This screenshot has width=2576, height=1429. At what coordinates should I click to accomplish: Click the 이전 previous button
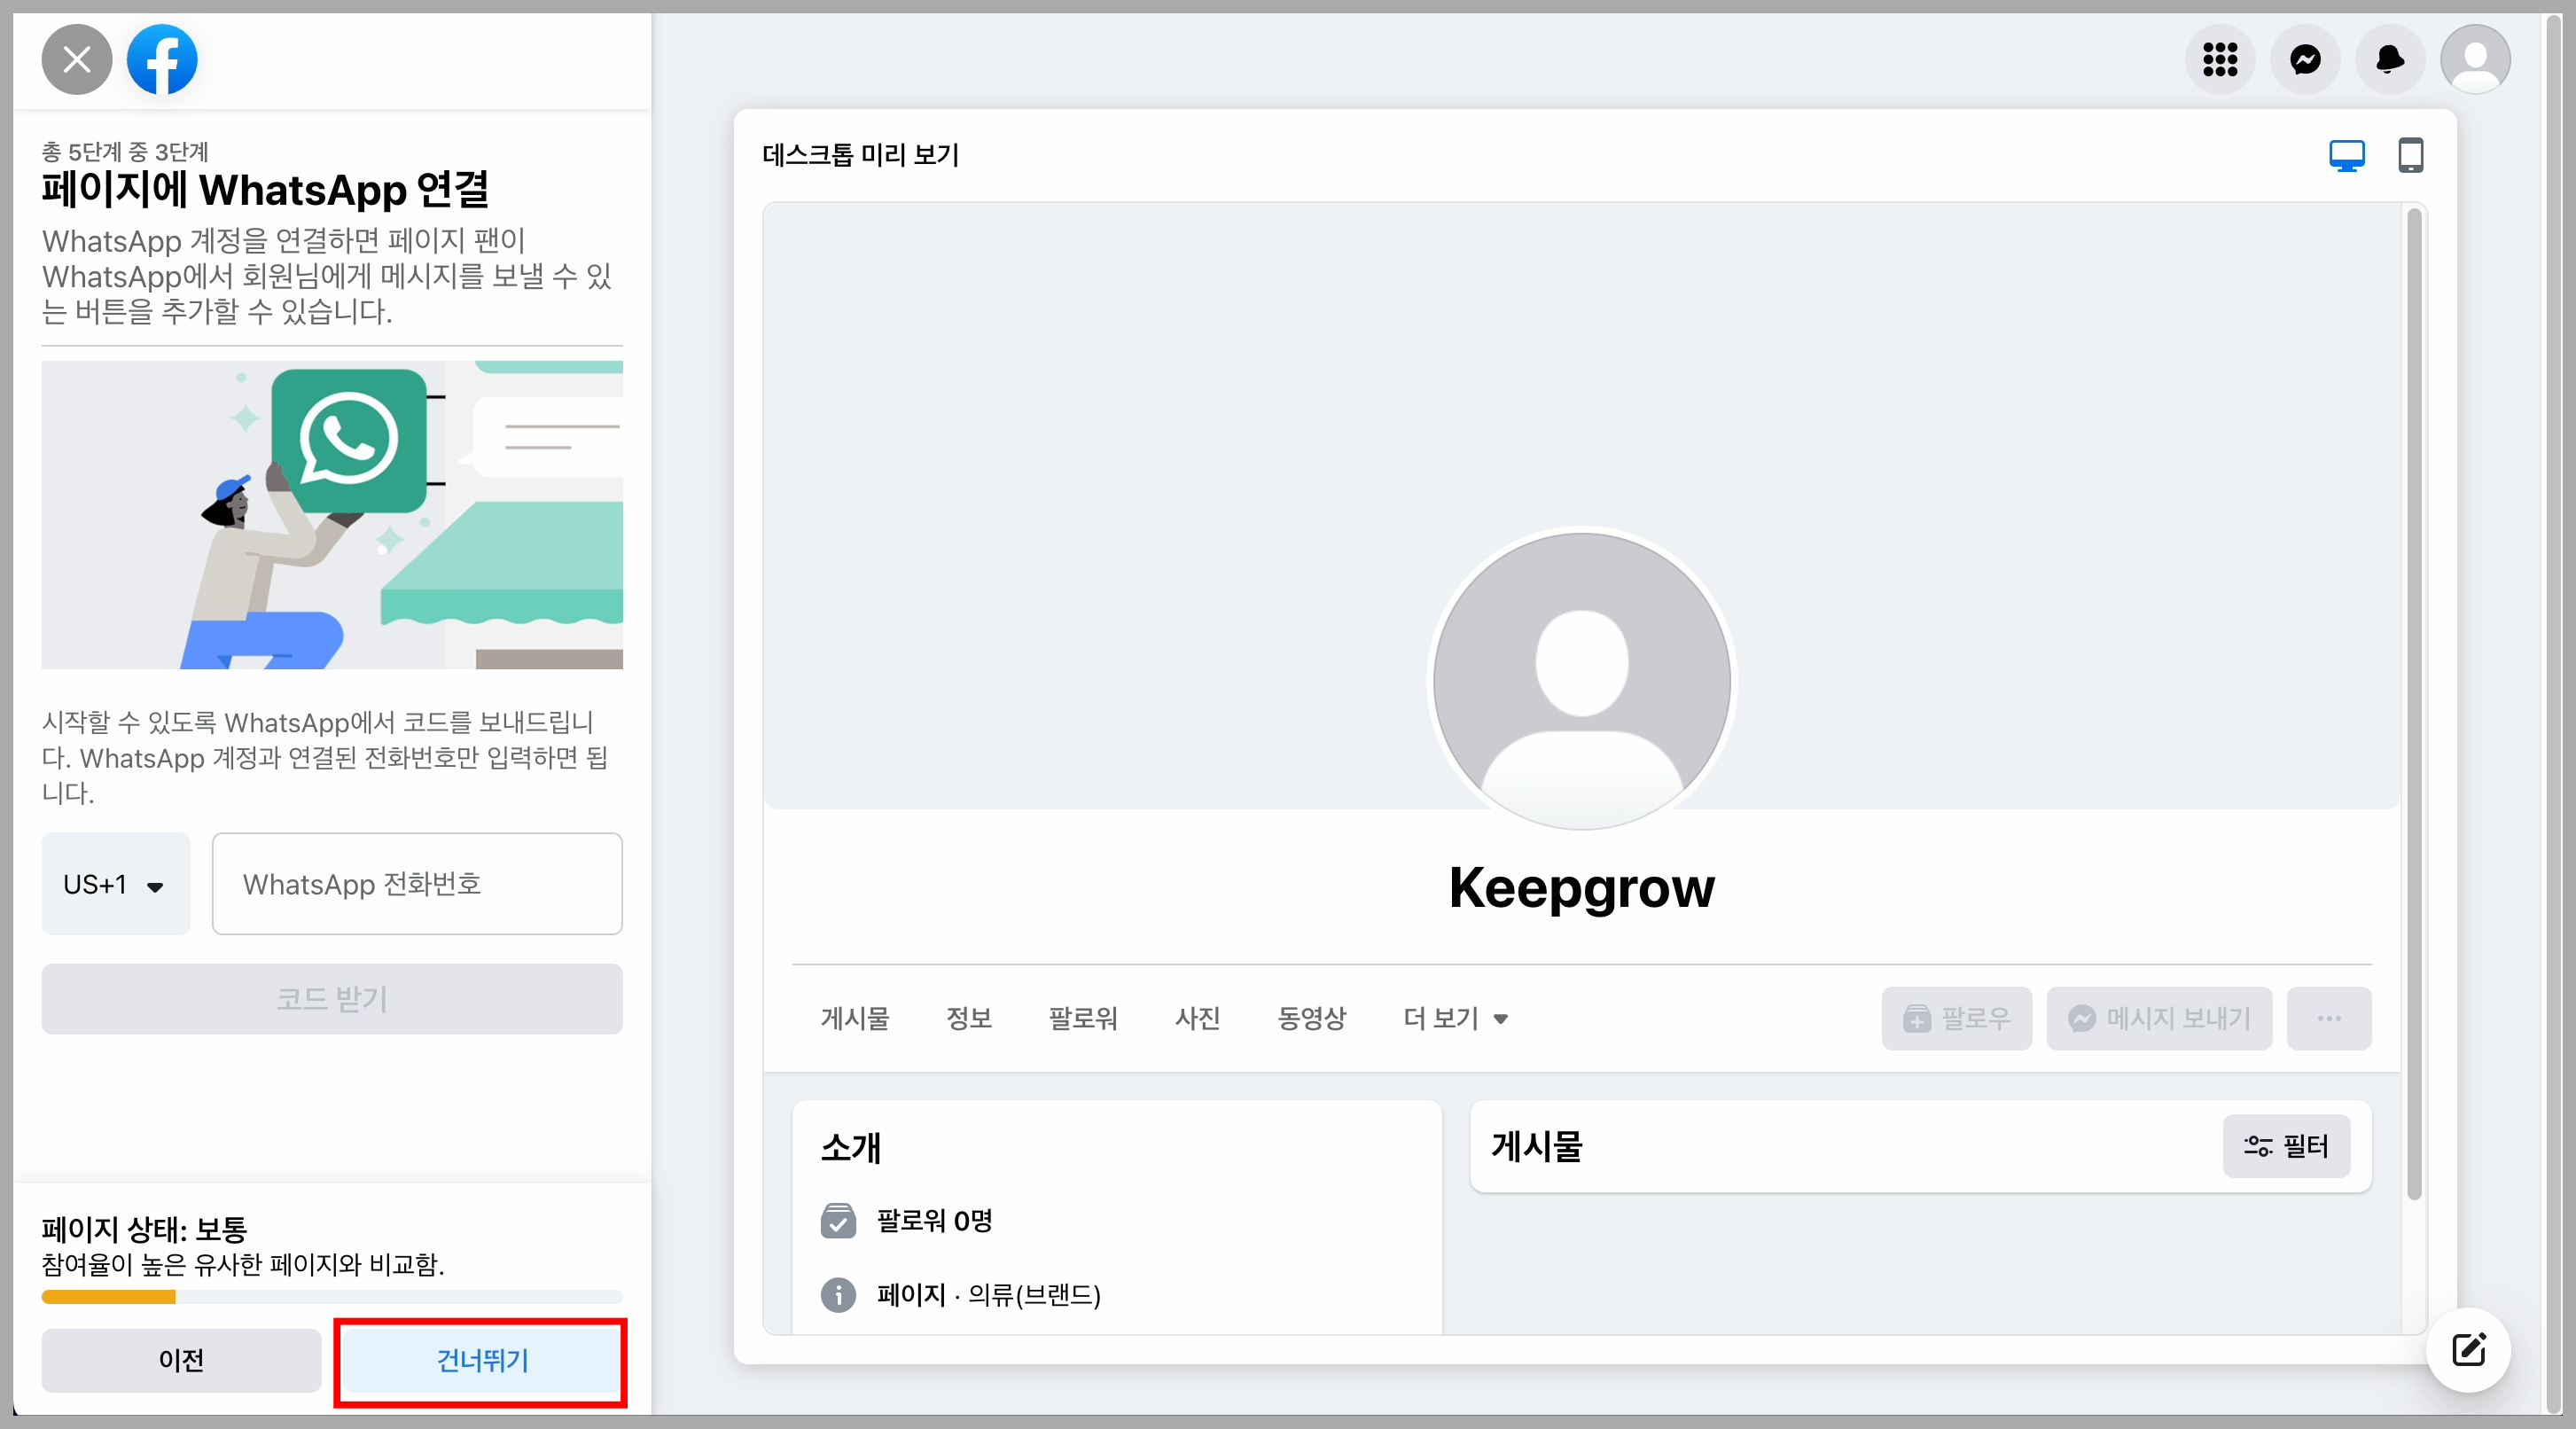181,1362
